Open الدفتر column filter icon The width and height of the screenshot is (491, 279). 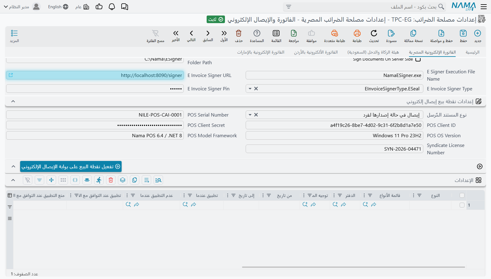click(340, 195)
